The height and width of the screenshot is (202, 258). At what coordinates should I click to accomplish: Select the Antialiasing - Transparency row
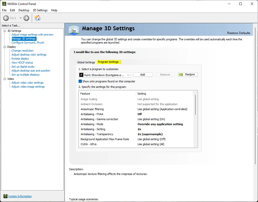pyautogui.click(x=136, y=134)
